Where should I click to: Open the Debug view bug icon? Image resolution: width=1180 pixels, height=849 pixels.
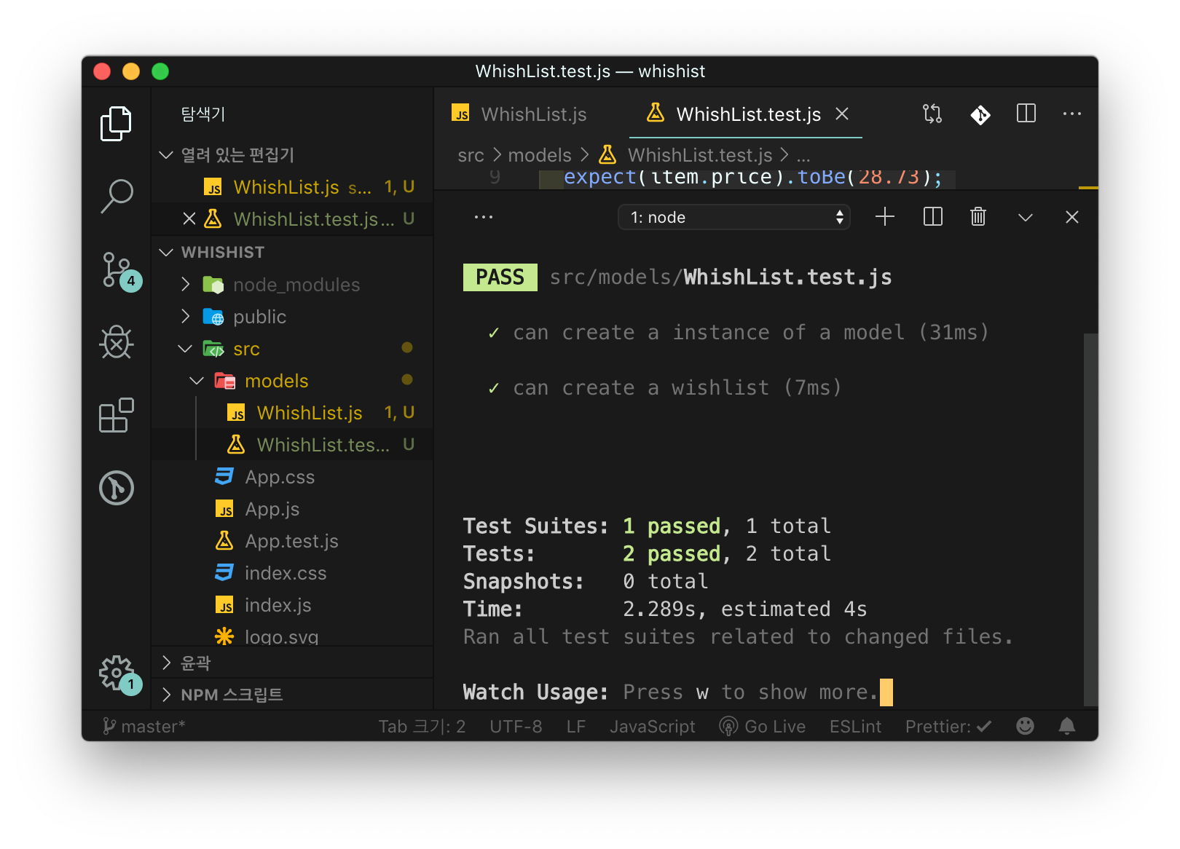116,342
